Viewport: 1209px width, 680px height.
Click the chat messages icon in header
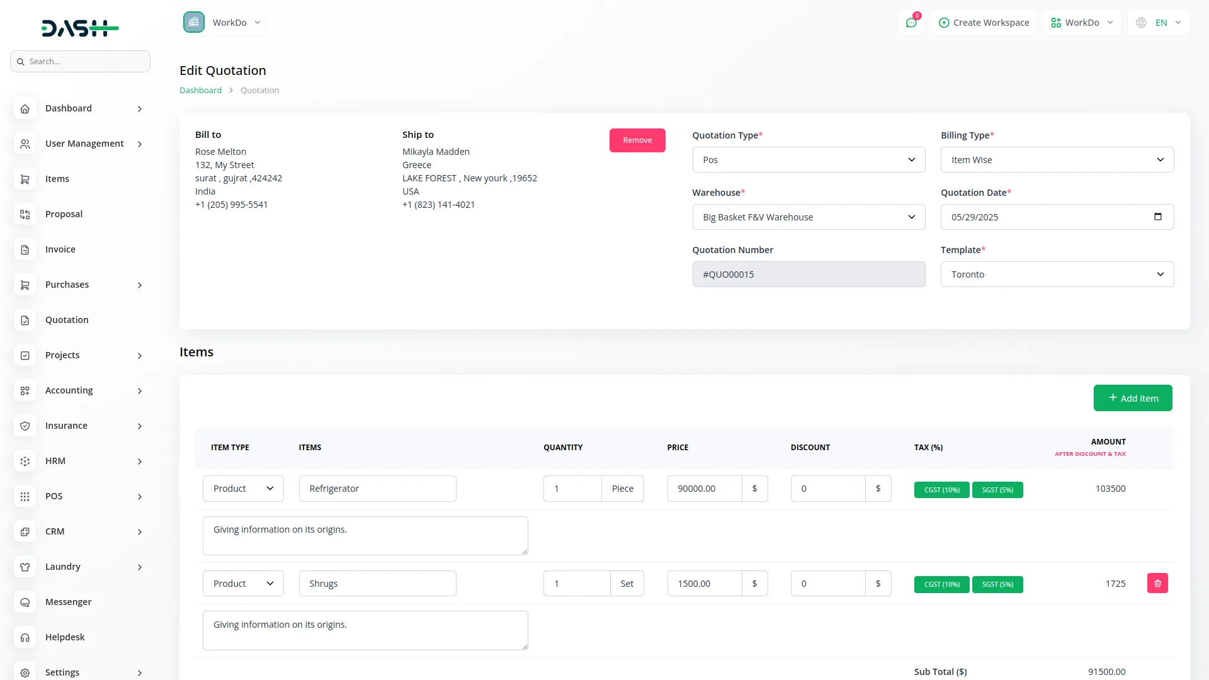[911, 23]
